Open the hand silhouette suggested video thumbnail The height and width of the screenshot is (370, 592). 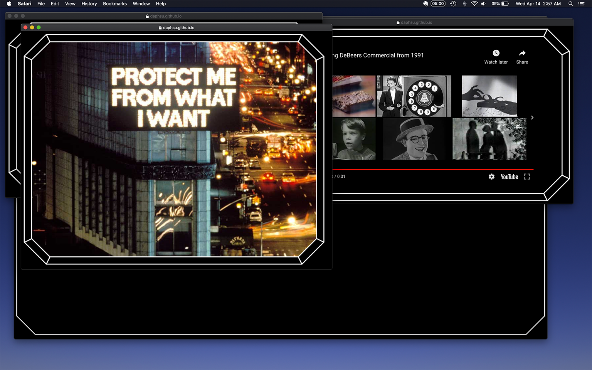click(x=489, y=96)
